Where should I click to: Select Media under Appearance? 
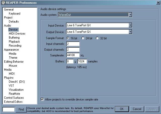coord(13,54)
